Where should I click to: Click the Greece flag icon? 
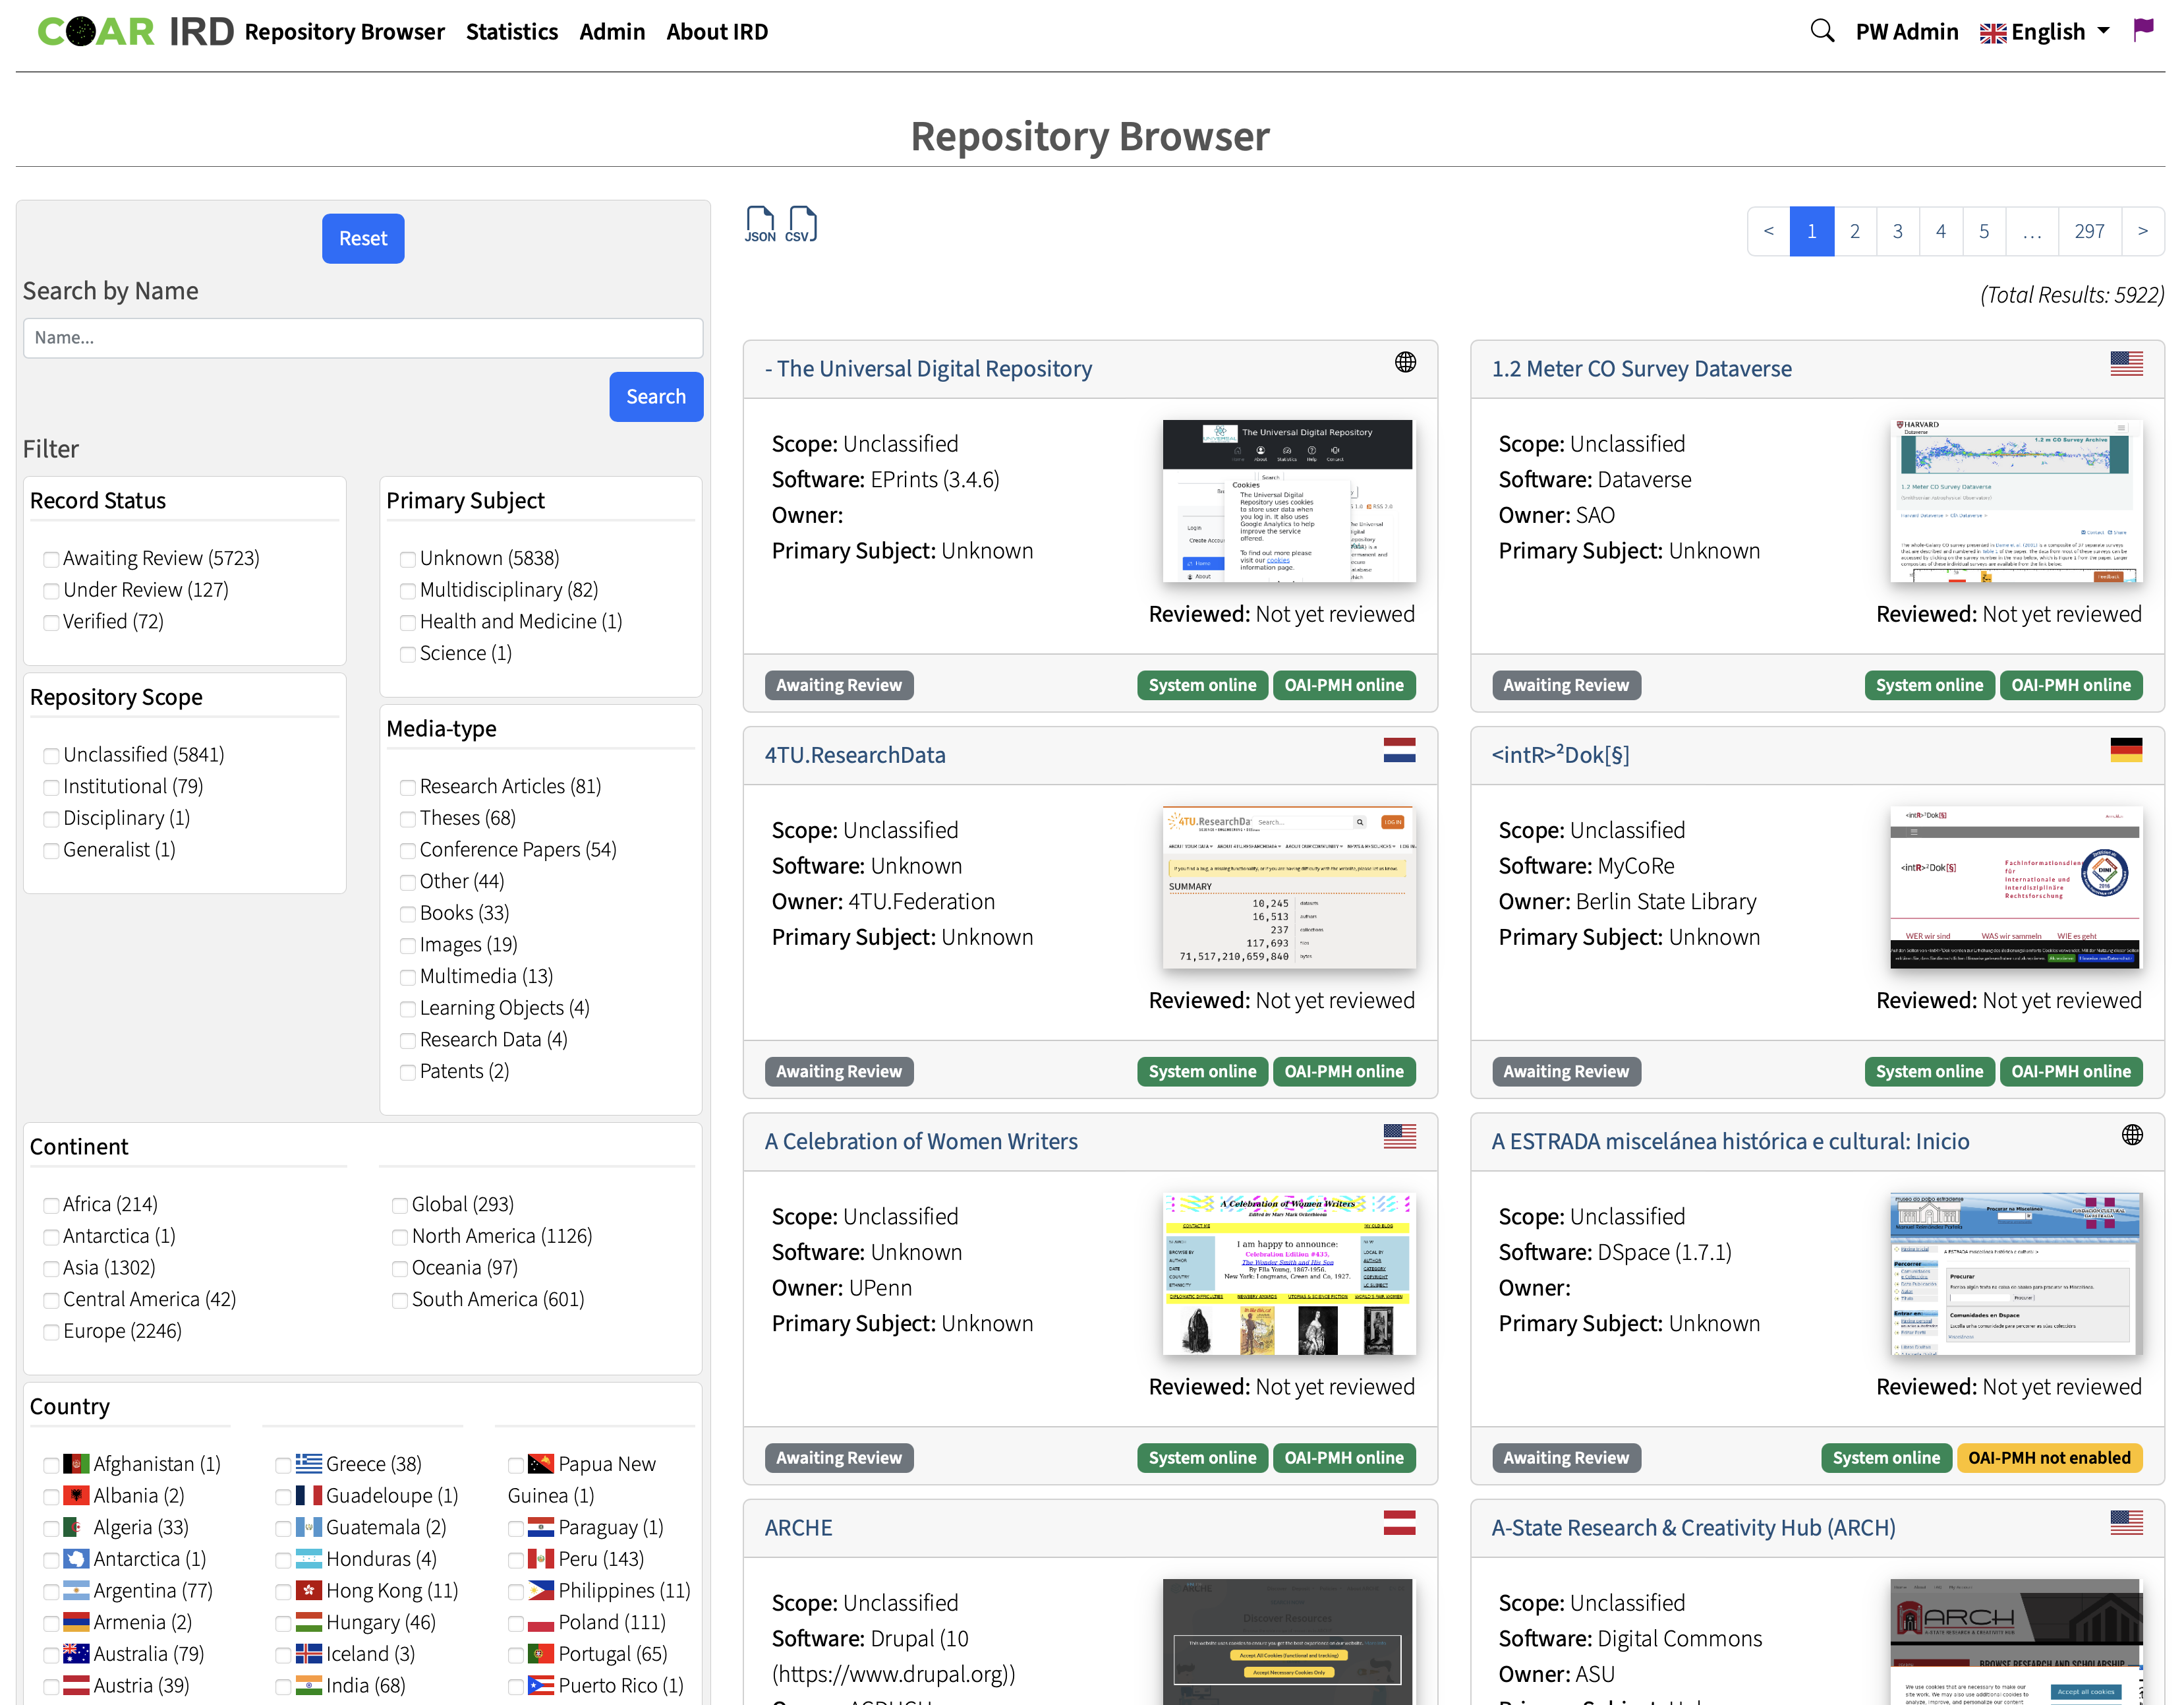point(309,1464)
